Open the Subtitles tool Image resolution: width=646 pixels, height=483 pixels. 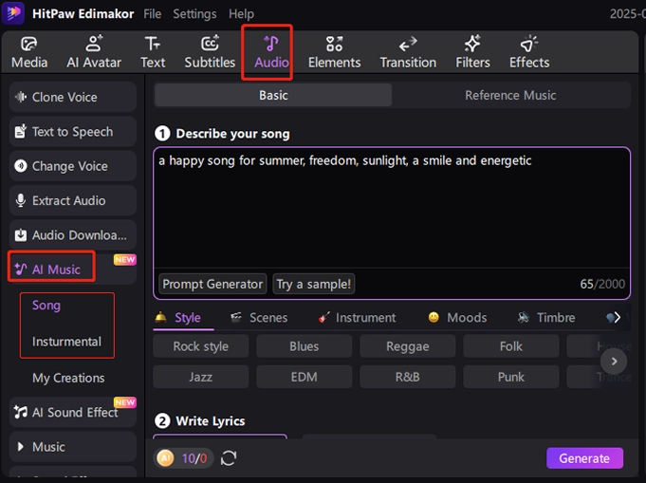210,52
